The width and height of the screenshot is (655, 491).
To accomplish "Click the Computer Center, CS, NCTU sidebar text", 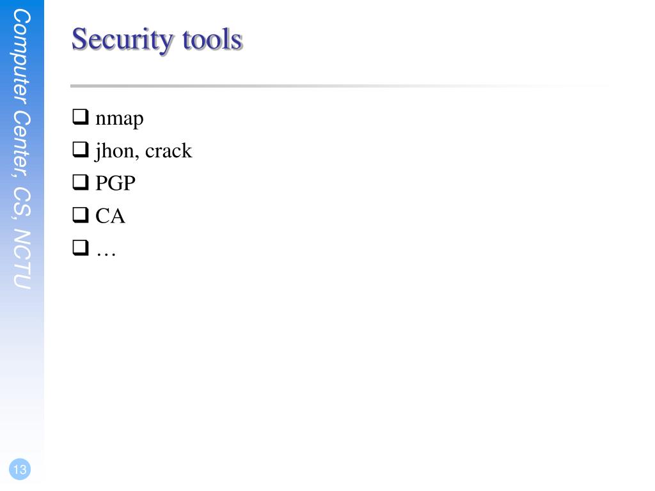I will [22, 149].
